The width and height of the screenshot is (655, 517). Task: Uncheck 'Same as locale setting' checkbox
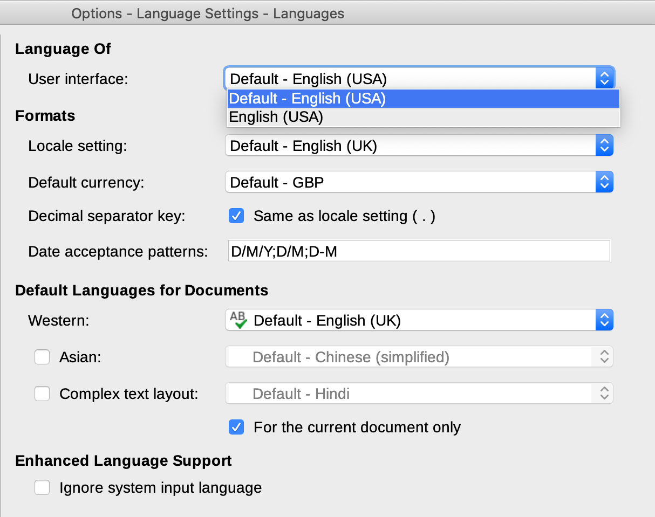pyautogui.click(x=236, y=216)
